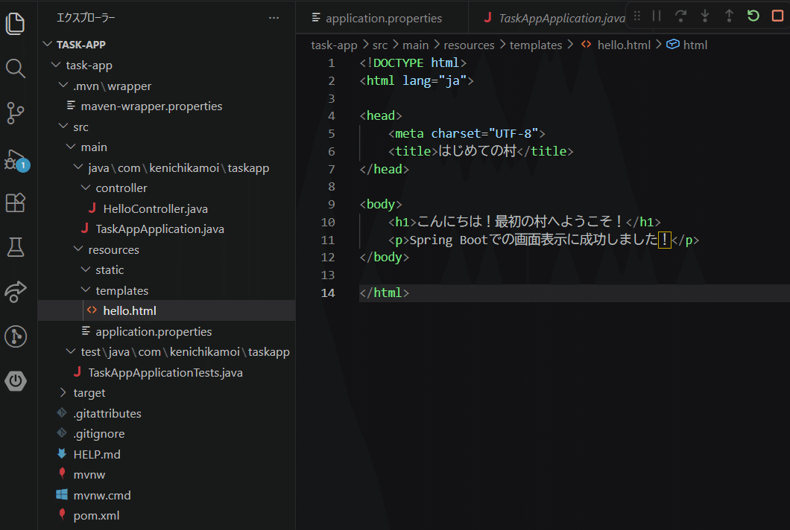Open the Extensions view
Image resolution: width=790 pixels, height=530 pixels.
(16, 202)
